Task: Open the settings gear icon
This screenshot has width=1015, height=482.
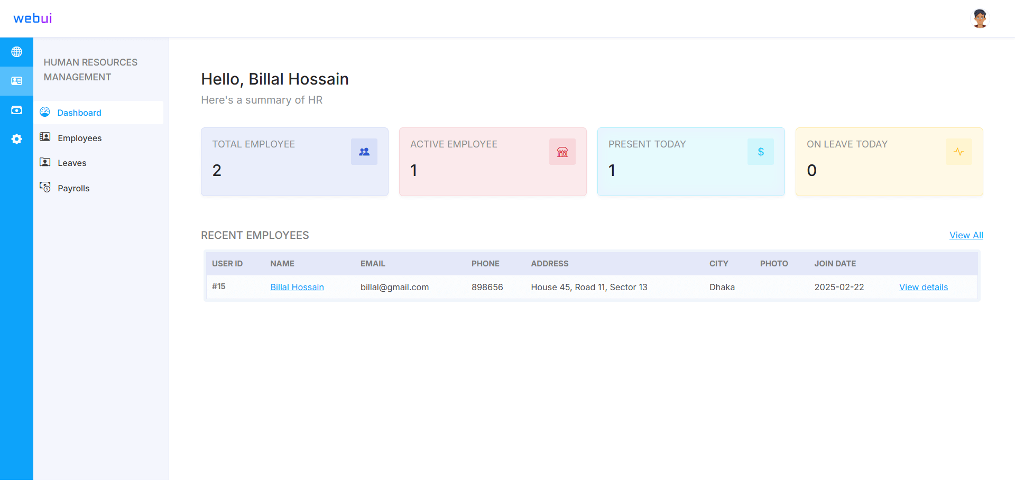Action: pyautogui.click(x=16, y=139)
